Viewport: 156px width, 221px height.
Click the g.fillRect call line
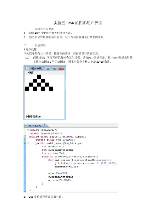pos(86,163)
